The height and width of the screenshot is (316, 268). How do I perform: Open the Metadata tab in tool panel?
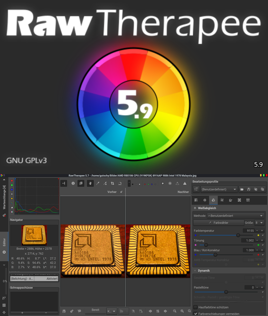248,200
